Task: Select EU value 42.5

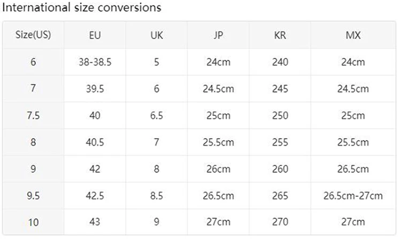Action: [x=95, y=196]
